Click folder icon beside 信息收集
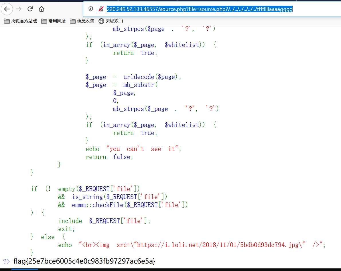 (x=73, y=21)
